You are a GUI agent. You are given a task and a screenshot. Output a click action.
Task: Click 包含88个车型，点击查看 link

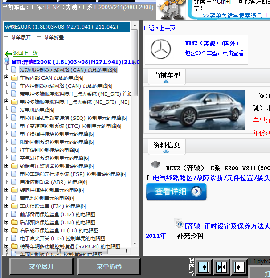[x=214, y=53]
